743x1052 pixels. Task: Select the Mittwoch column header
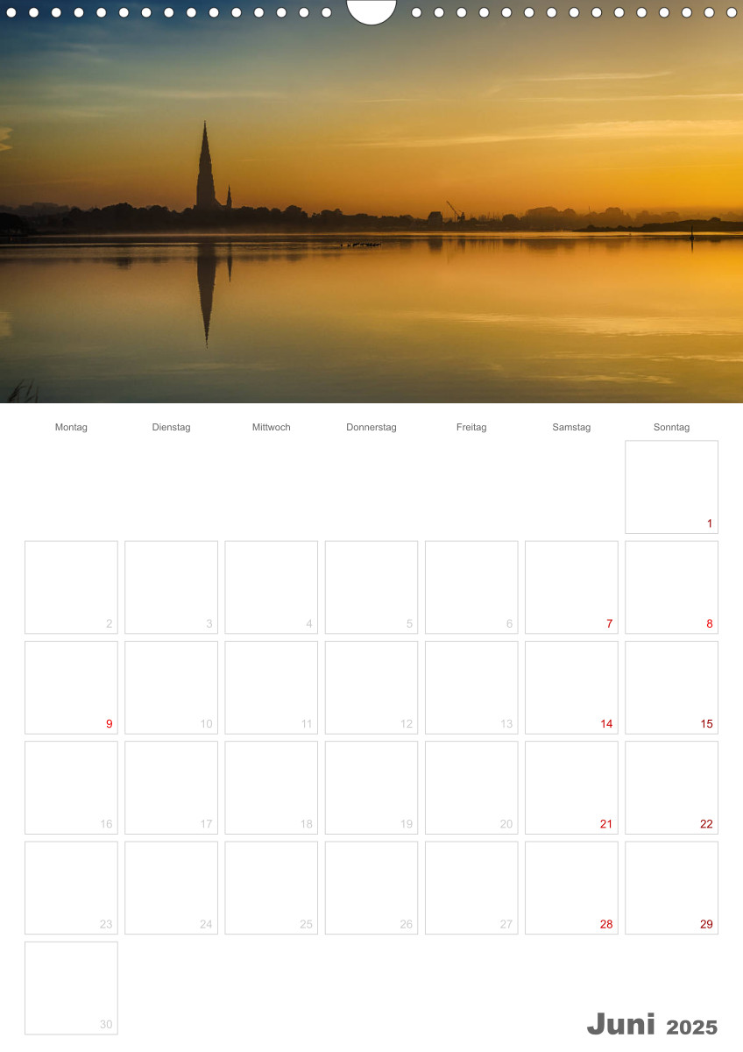click(x=272, y=427)
